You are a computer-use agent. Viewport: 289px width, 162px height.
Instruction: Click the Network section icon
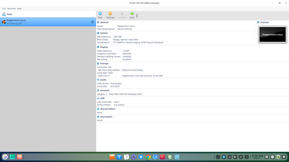tap(98, 90)
